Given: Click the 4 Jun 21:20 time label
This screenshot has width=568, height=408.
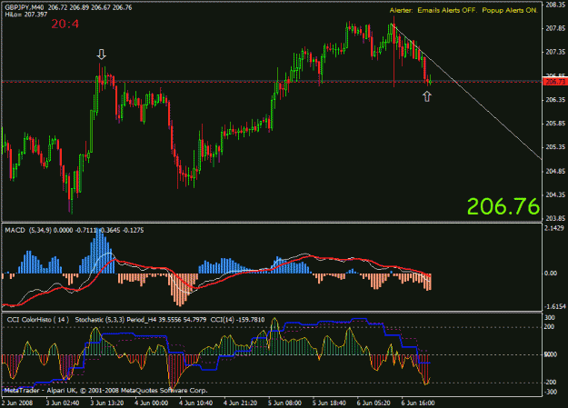Looking at the screenshot, I should pos(240,403).
